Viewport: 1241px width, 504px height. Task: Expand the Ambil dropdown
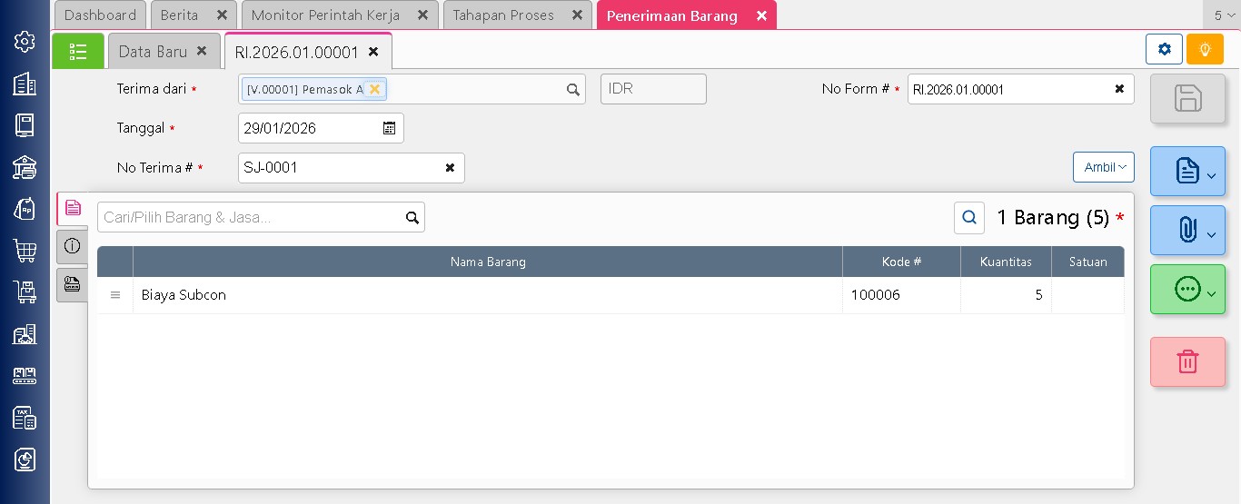click(1103, 167)
